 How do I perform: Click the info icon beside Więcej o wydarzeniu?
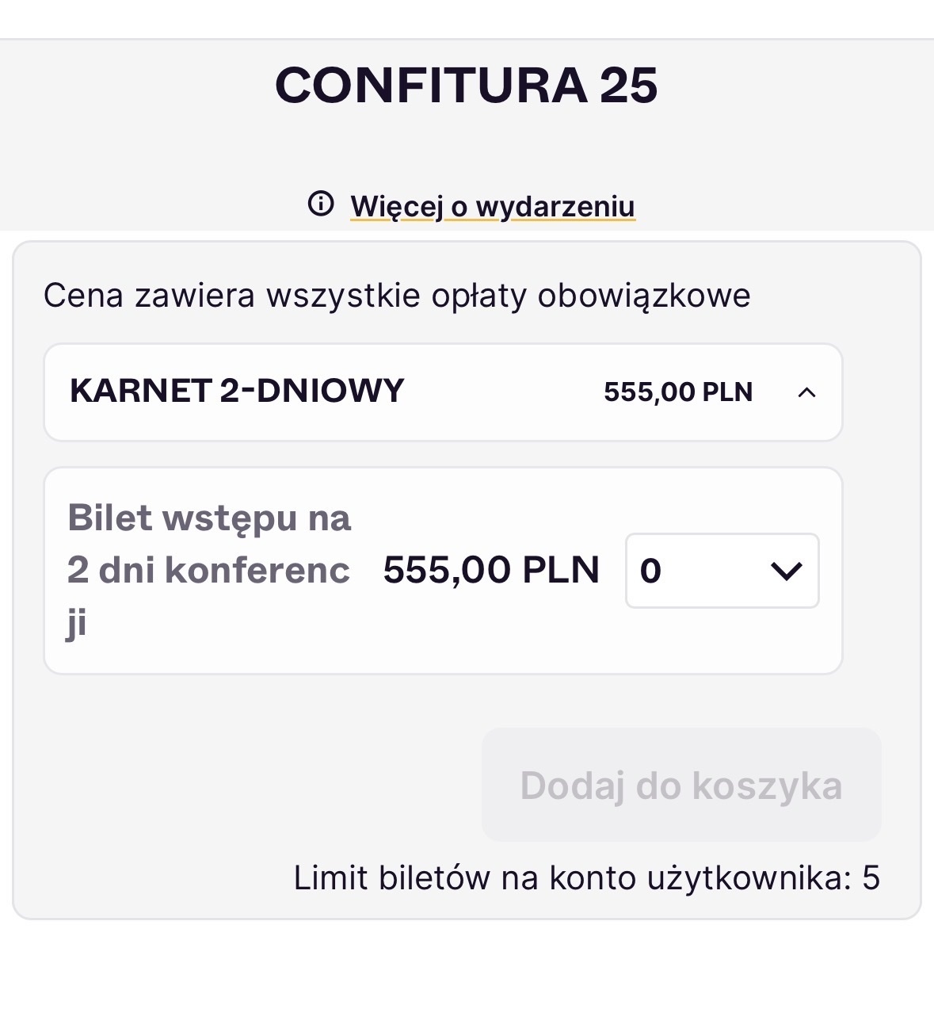tap(321, 204)
